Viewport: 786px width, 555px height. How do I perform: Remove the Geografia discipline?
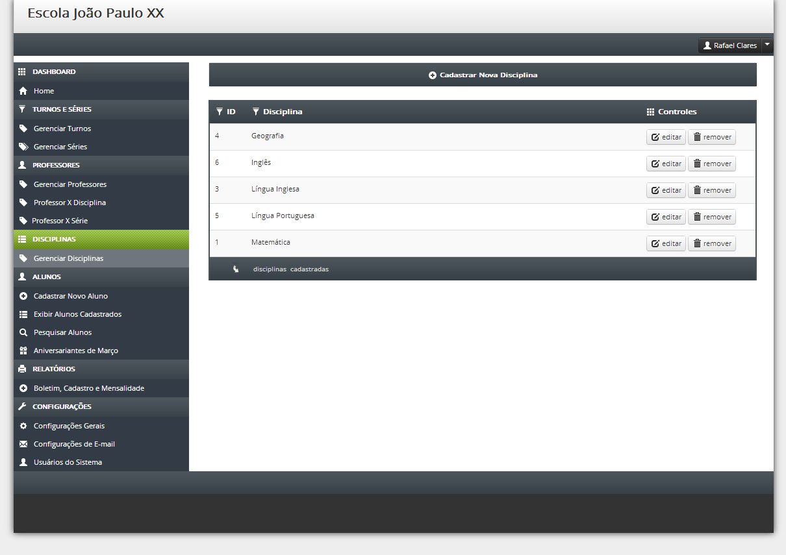coord(712,137)
